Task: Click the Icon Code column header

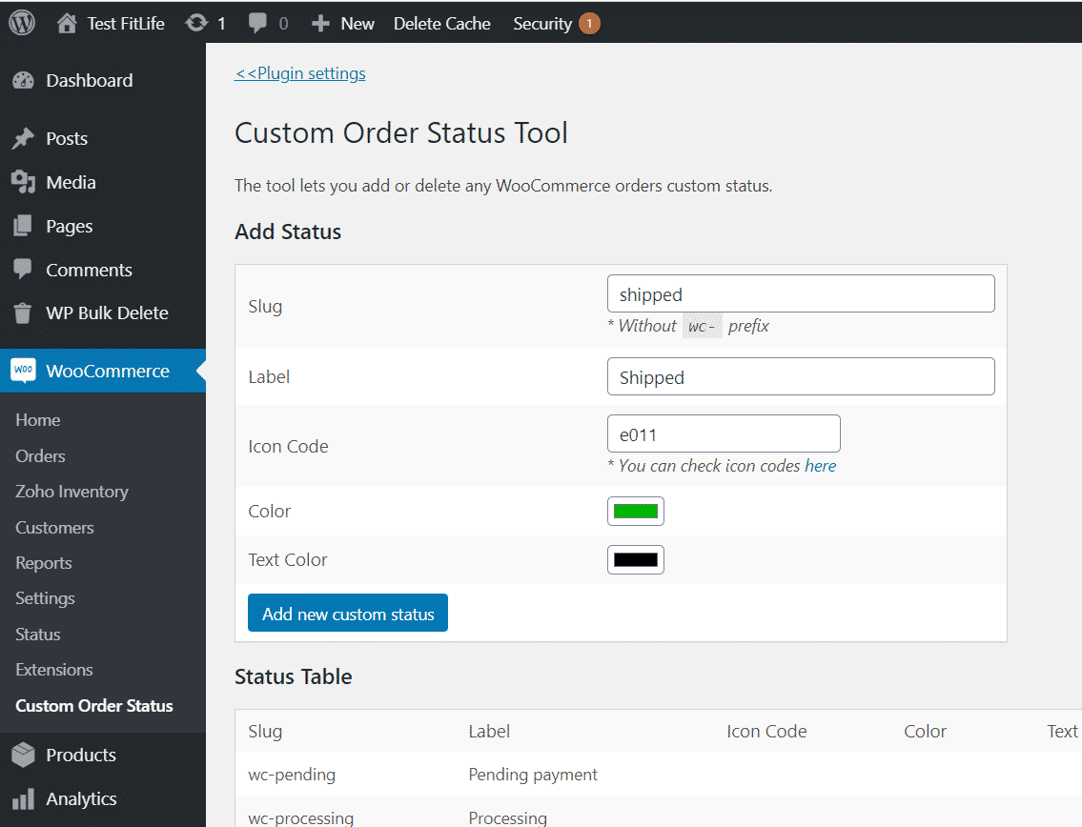Action: 766,731
